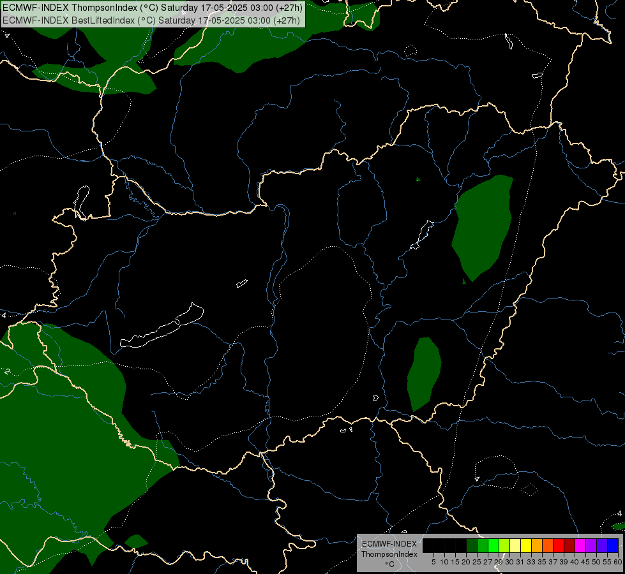The height and width of the screenshot is (574, 625).
Task: Click legend tick value '25'
Action: pyautogui.click(x=477, y=562)
